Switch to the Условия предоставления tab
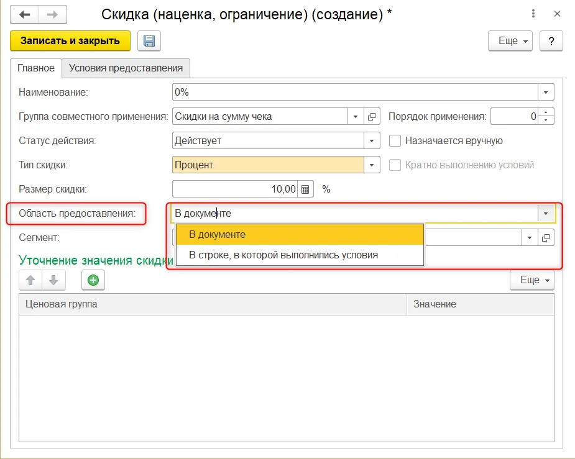Image resolution: width=575 pixels, height=459 pixels. pos(126,68)
